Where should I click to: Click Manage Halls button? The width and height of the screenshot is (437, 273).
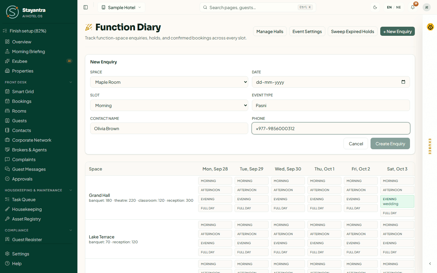pos(270,32)
